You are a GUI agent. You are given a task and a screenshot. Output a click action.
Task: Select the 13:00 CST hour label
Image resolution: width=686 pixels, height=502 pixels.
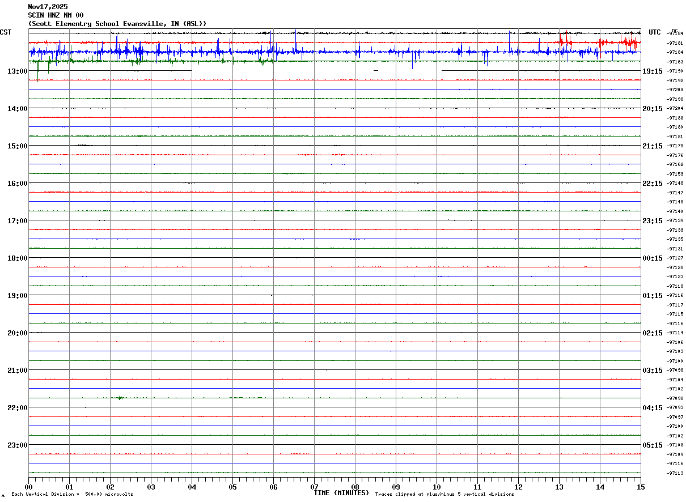(x=18, y=71)
